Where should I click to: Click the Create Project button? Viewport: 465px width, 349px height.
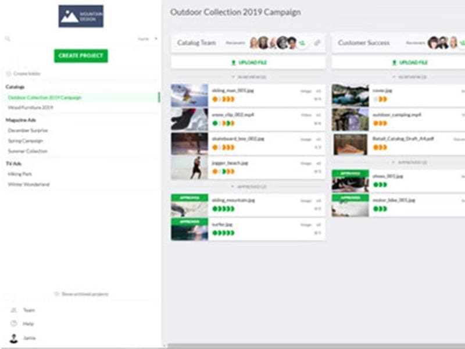point(81,56)
